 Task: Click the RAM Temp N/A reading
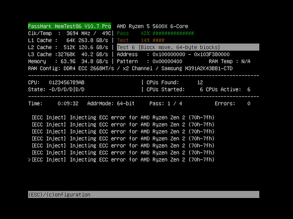coord(229,61)
